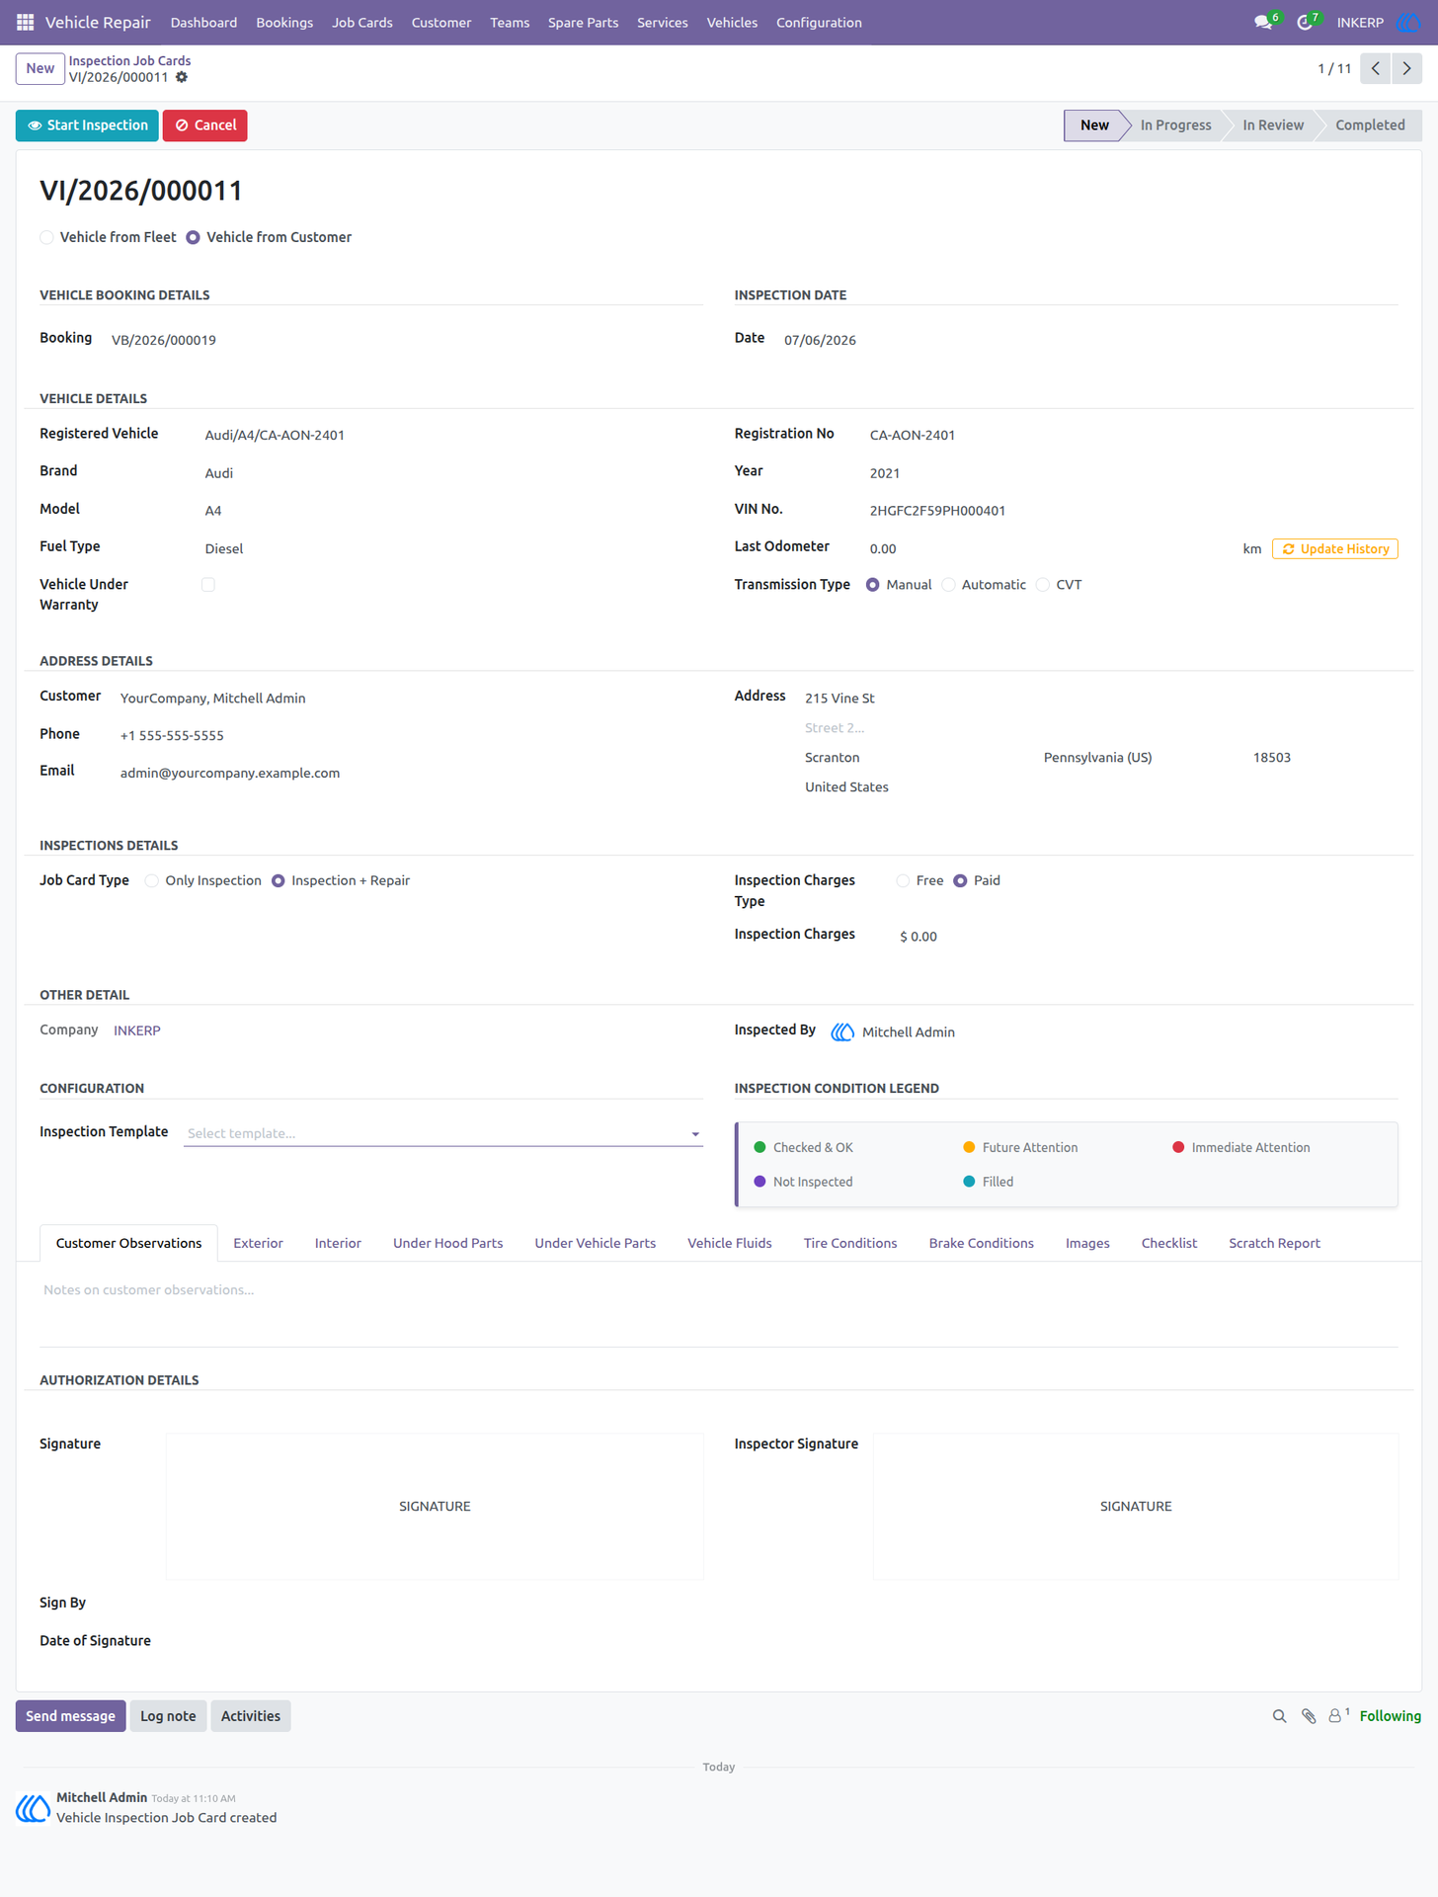Screen dimensions: 1438x1897
Task: Select Vehicle from Customer radio option
Action: [193, 237]
